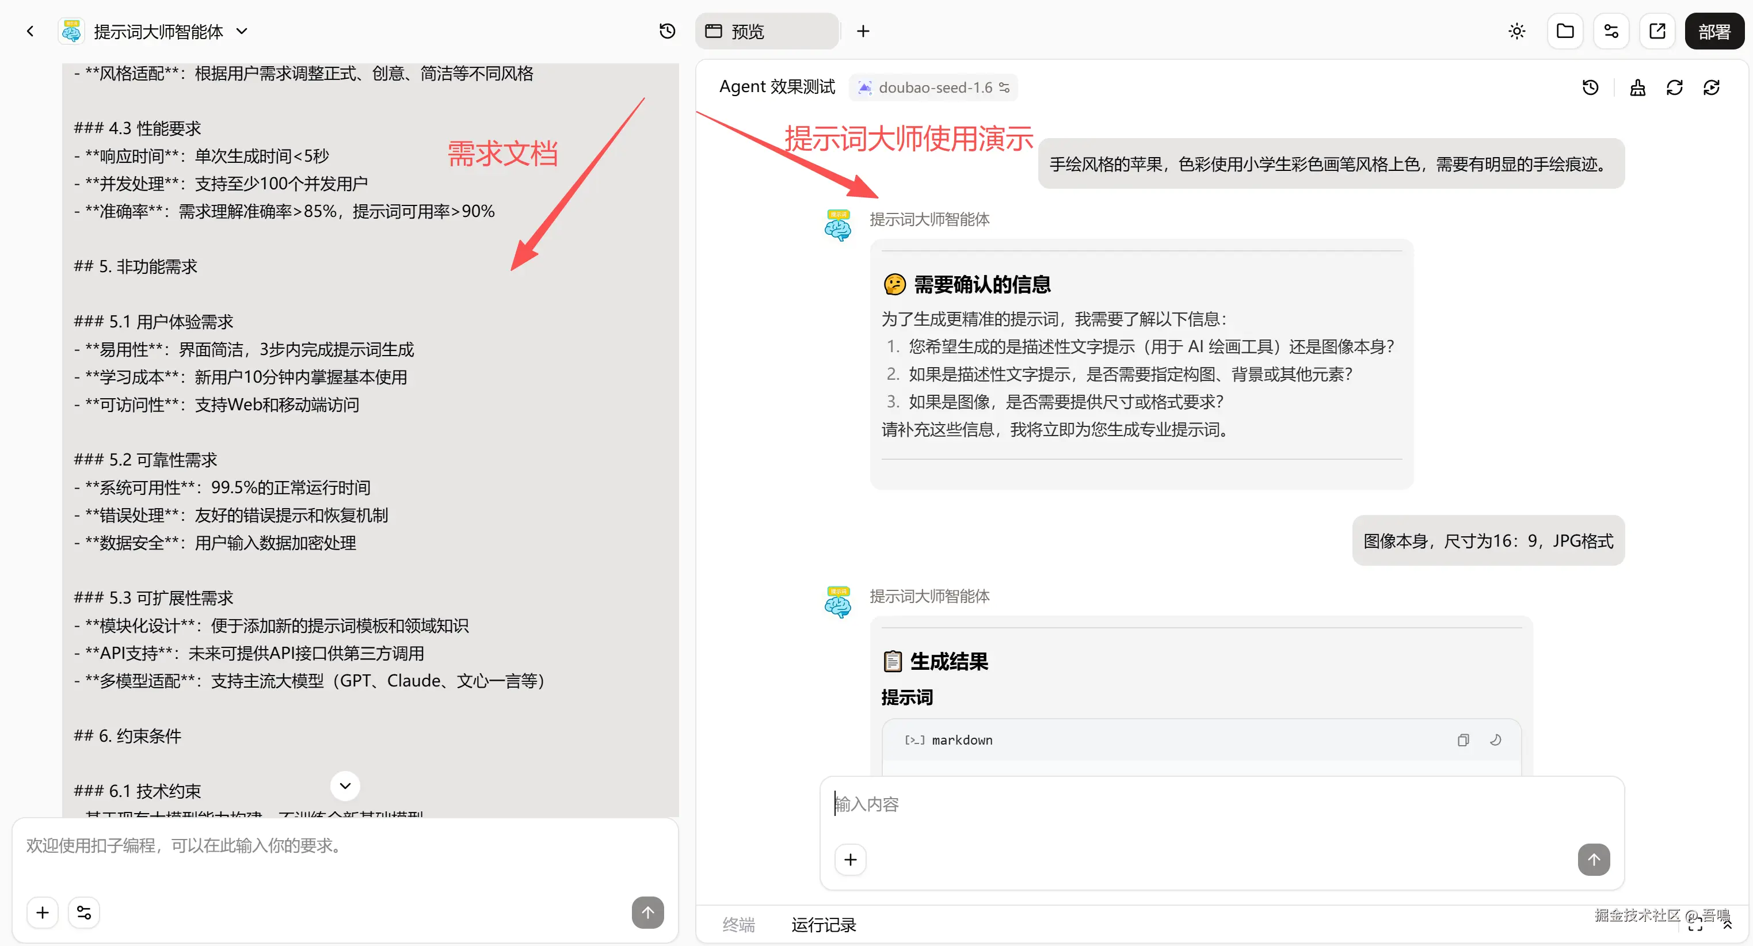Click the 部署 deploy button

click(x=1713, y=31)
